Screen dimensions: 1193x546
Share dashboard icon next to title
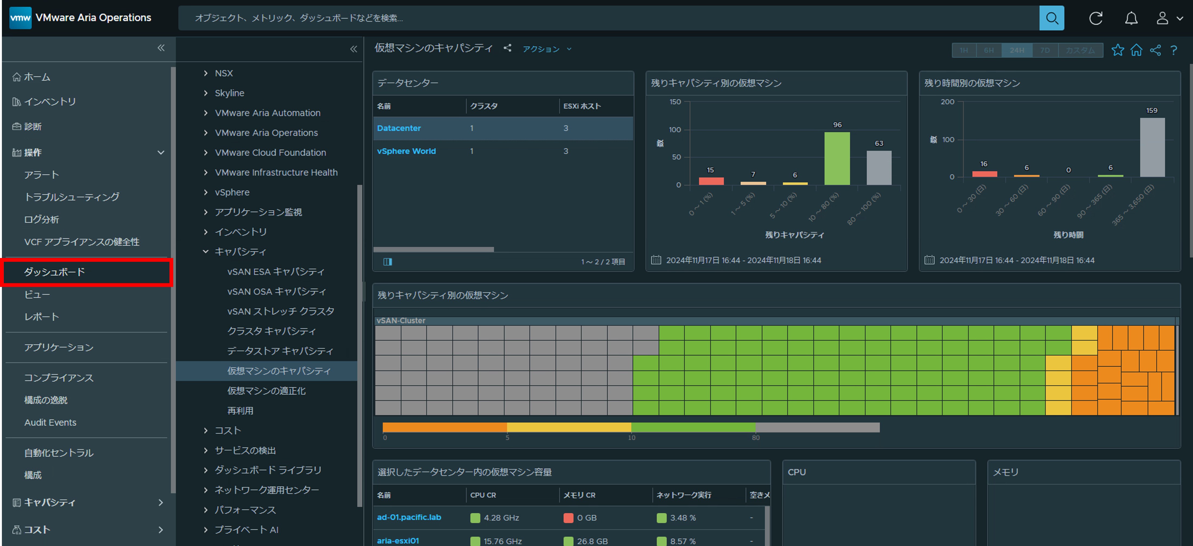[507, 48]
